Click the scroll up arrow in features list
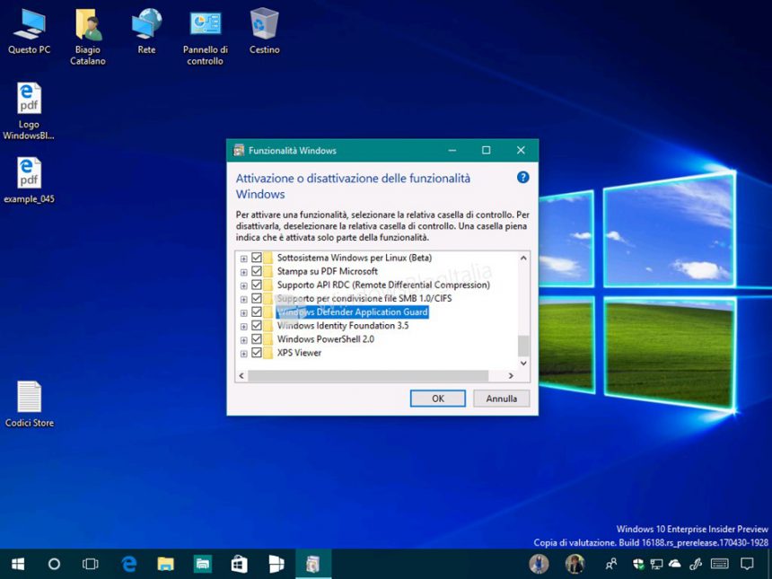This screenshot has width=772, height=579. pyautogui.click(x=523, y=258)
